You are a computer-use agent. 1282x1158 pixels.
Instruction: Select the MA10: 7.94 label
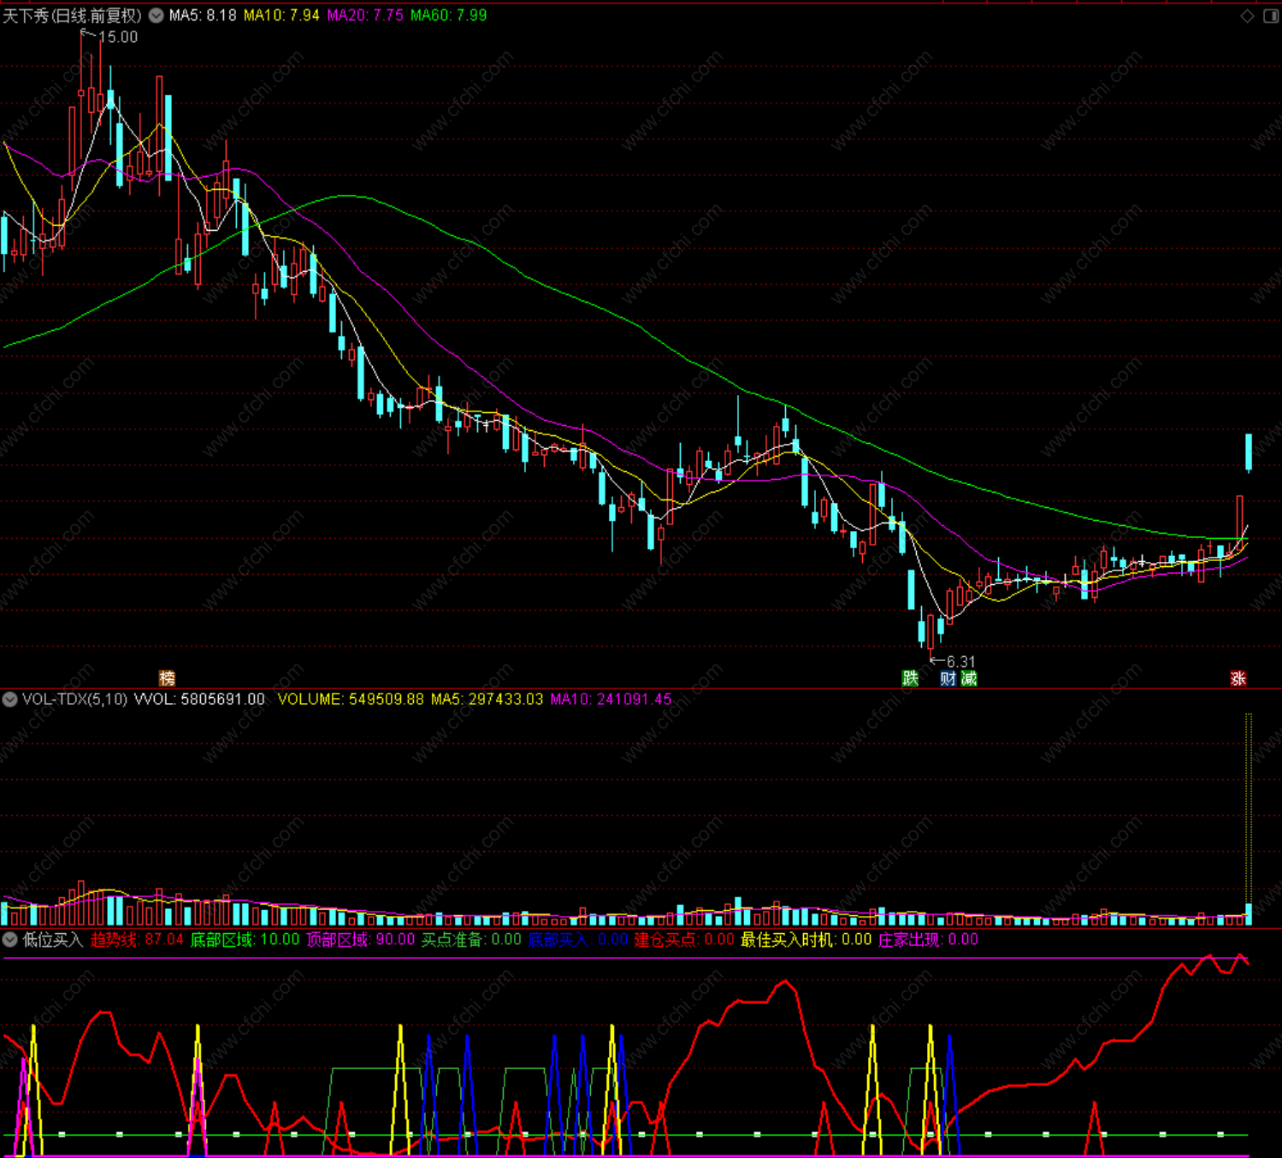[x=281, y=15]
